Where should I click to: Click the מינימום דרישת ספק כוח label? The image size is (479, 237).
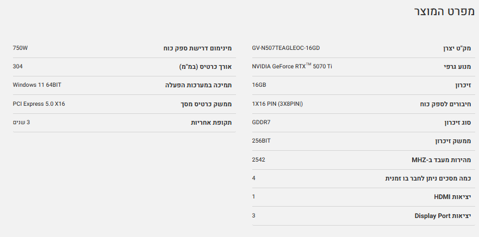[197, 48]
